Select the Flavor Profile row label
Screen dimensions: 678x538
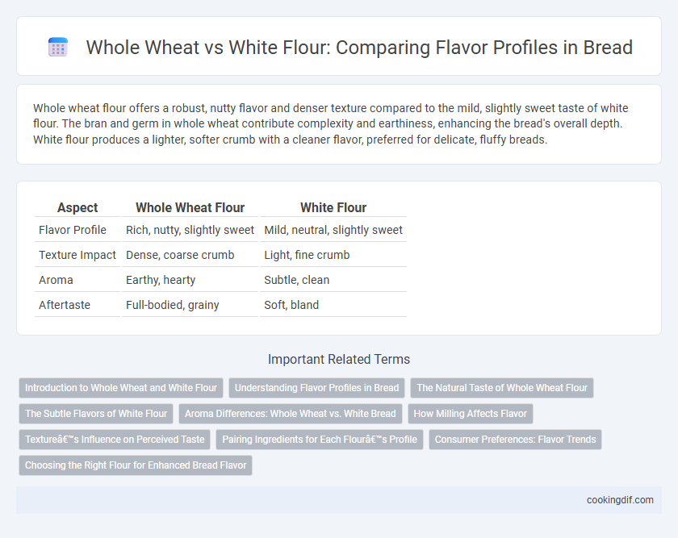[72, 230]
